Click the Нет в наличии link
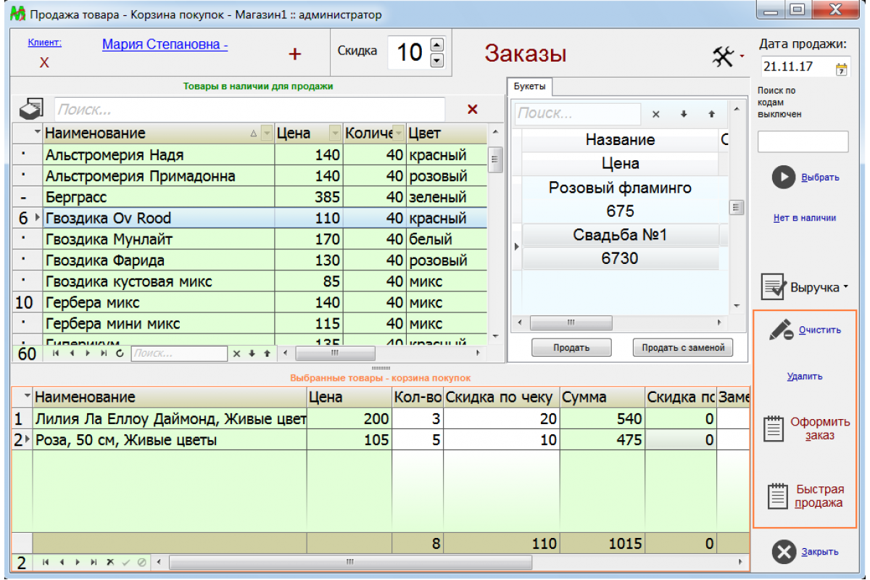 (x=805, y=217)
